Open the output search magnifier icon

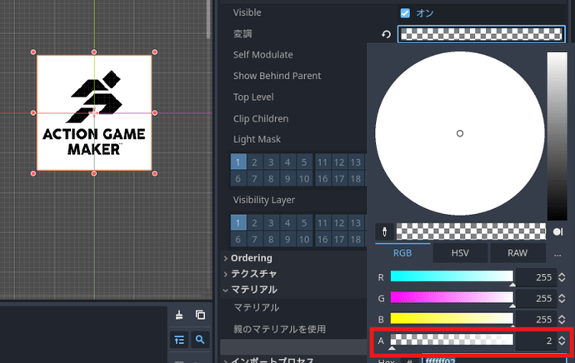[x=200, y=340]
